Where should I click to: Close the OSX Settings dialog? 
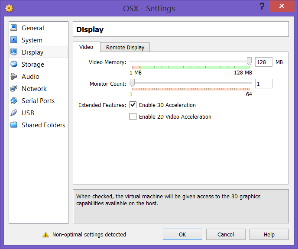click(x=282, y=6)
